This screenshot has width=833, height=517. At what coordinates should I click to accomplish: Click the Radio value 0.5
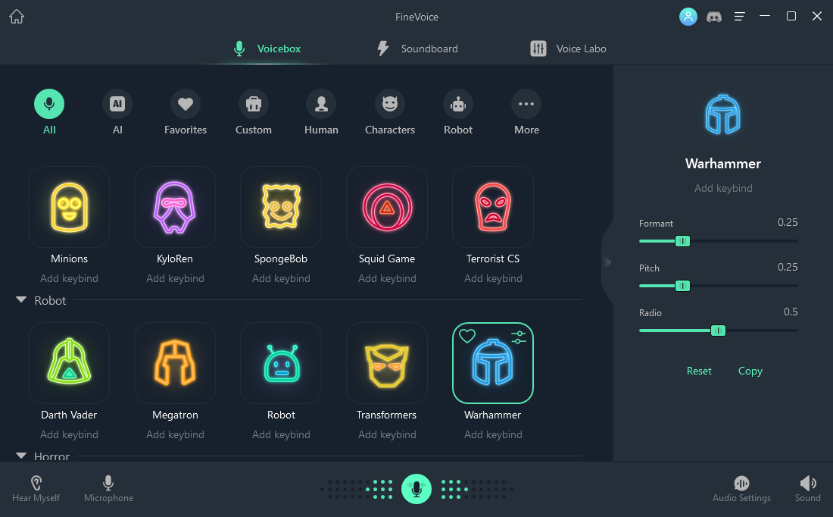tap(791, 312)
